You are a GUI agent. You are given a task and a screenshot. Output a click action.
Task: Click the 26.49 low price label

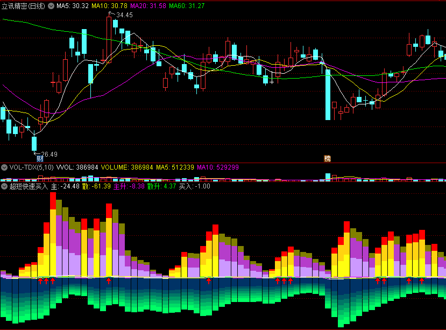click(49, 155)
